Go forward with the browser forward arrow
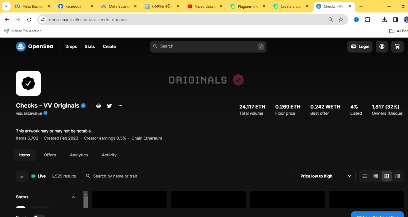408x217 pixels. 18,20
